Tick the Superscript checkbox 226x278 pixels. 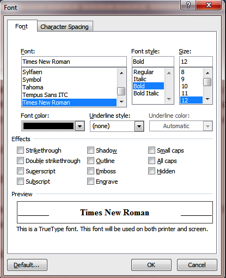click(20, 171)
